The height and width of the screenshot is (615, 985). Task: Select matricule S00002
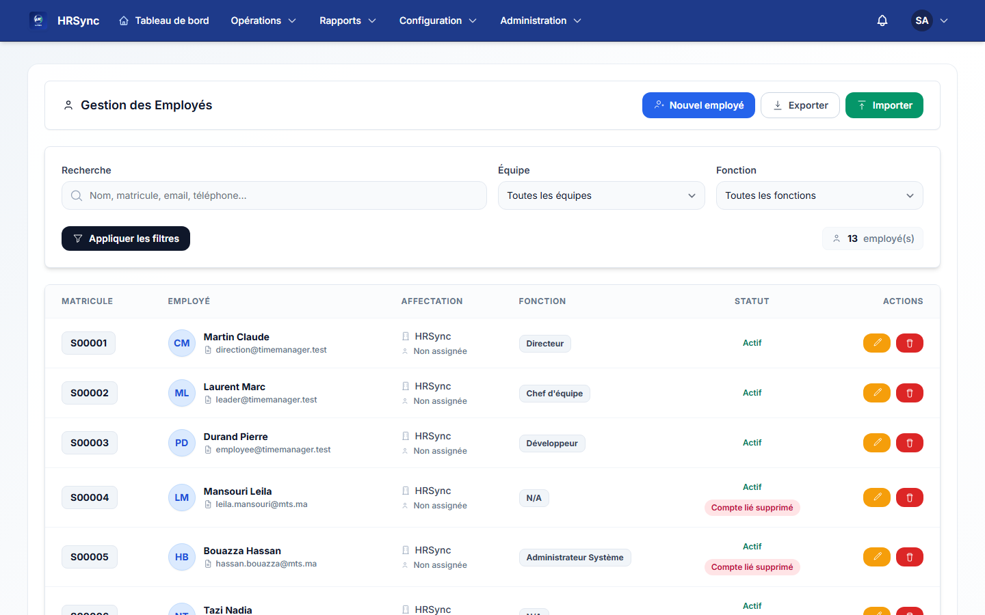click(90, 393)
